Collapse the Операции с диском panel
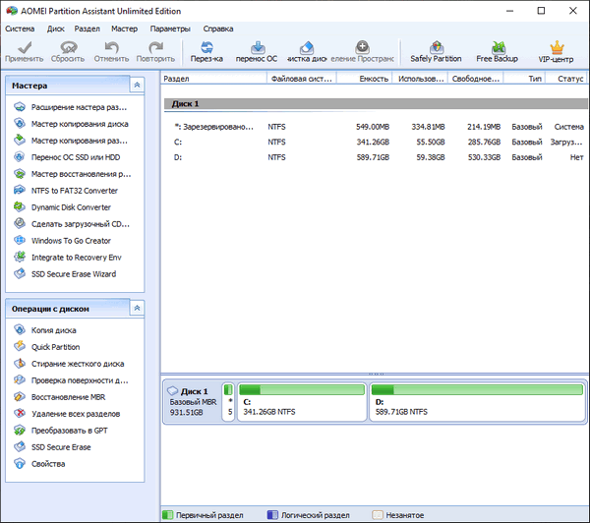Image resolution: width=590 pixels, height=523 pixels. [136, 309]
